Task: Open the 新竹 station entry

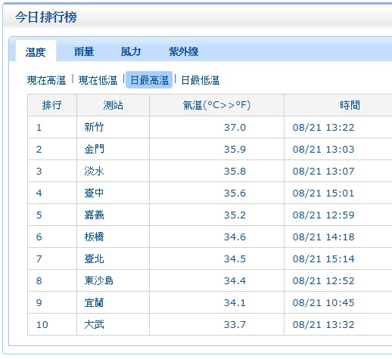Action: point(94,127)
